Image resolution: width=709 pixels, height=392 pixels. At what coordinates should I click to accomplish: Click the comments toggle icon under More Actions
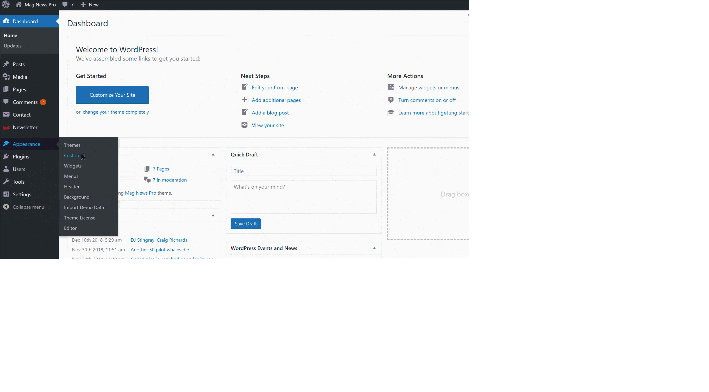pos(391,100)
